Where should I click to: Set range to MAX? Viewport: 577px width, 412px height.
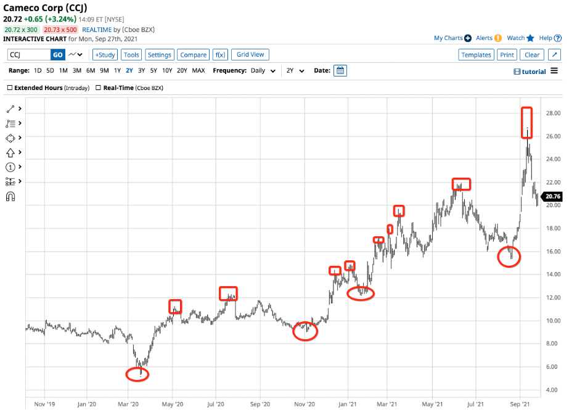click(198, 70)
